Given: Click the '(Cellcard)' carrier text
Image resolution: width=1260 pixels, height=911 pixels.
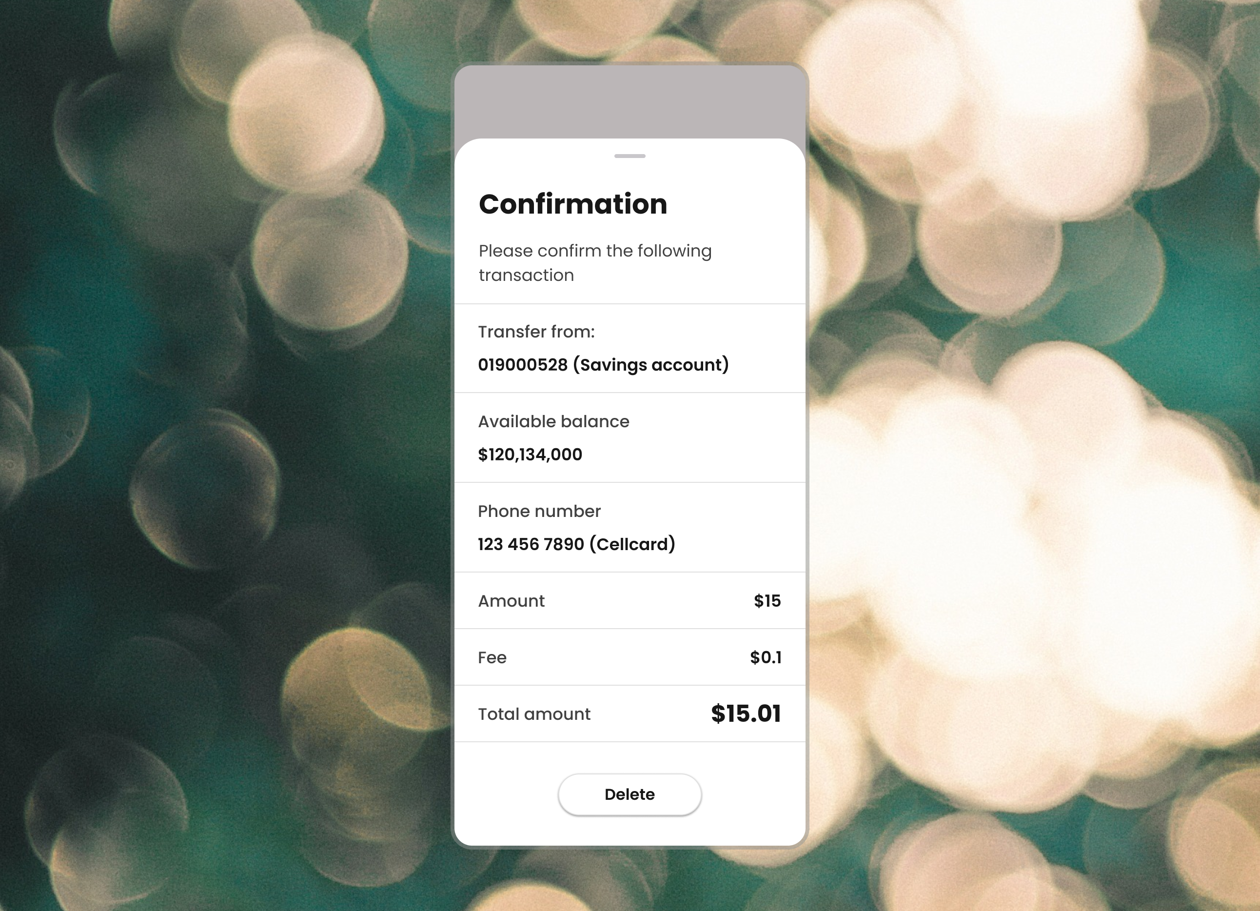Looking at the screenshot, I should (x=632, y=544).
